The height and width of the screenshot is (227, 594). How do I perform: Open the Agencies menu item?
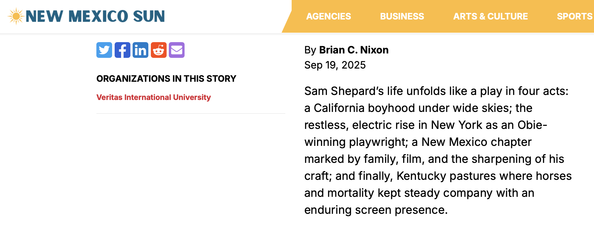(328, 16)
